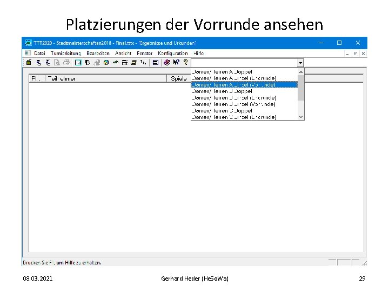Activate context help arrow-question icon
This screenshot has width=389, height=292.
pos(176,63)
